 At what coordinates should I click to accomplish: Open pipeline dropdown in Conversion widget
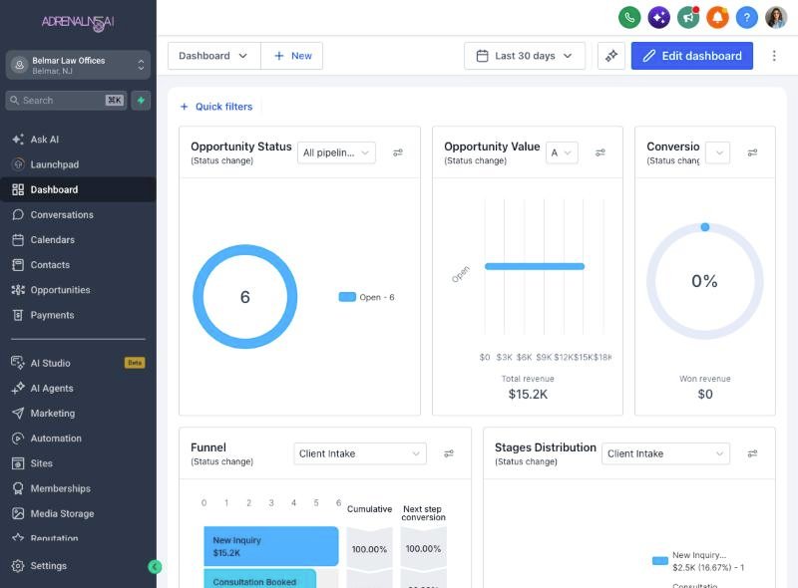(x=718, y=152)
